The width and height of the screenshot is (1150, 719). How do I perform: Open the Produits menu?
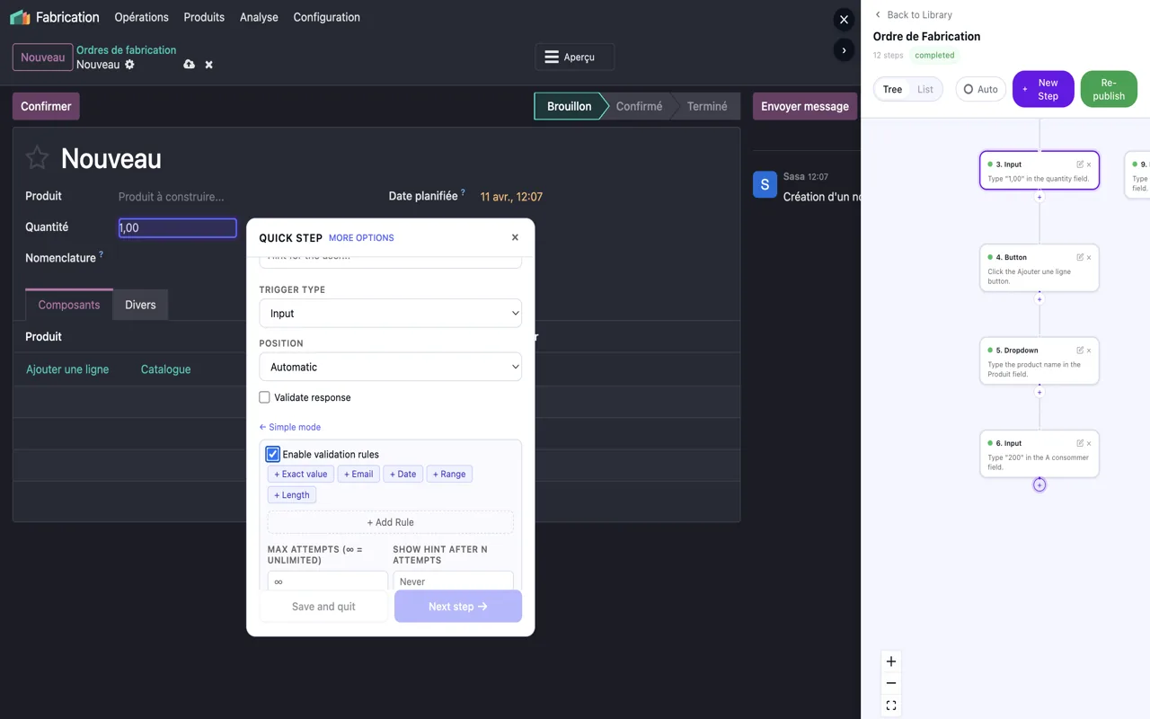[x=204, y=17]
